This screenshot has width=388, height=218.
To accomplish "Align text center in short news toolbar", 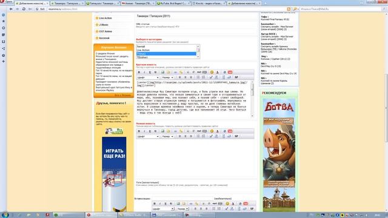I will (x=186, y=78).
